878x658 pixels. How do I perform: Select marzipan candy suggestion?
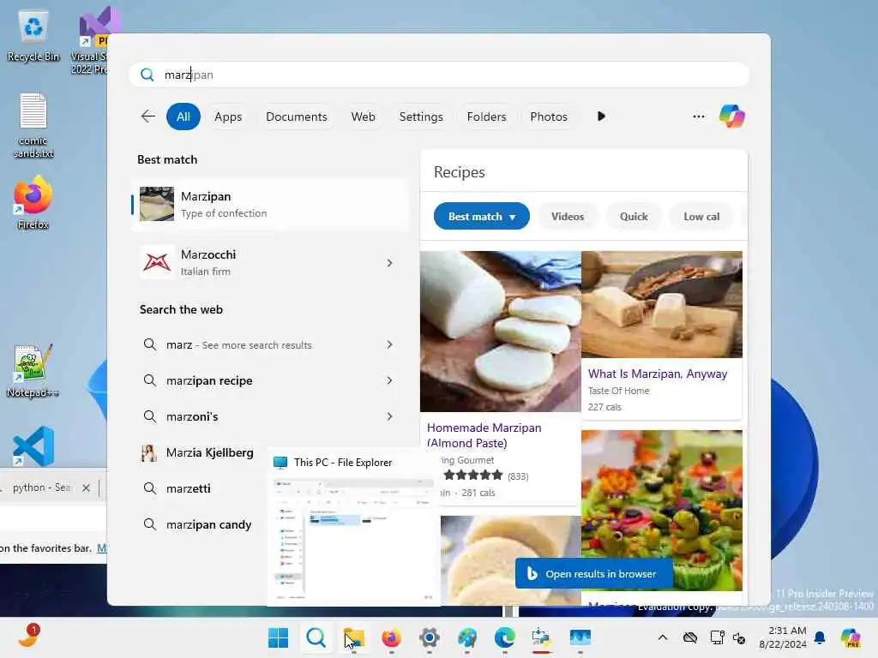208,525
